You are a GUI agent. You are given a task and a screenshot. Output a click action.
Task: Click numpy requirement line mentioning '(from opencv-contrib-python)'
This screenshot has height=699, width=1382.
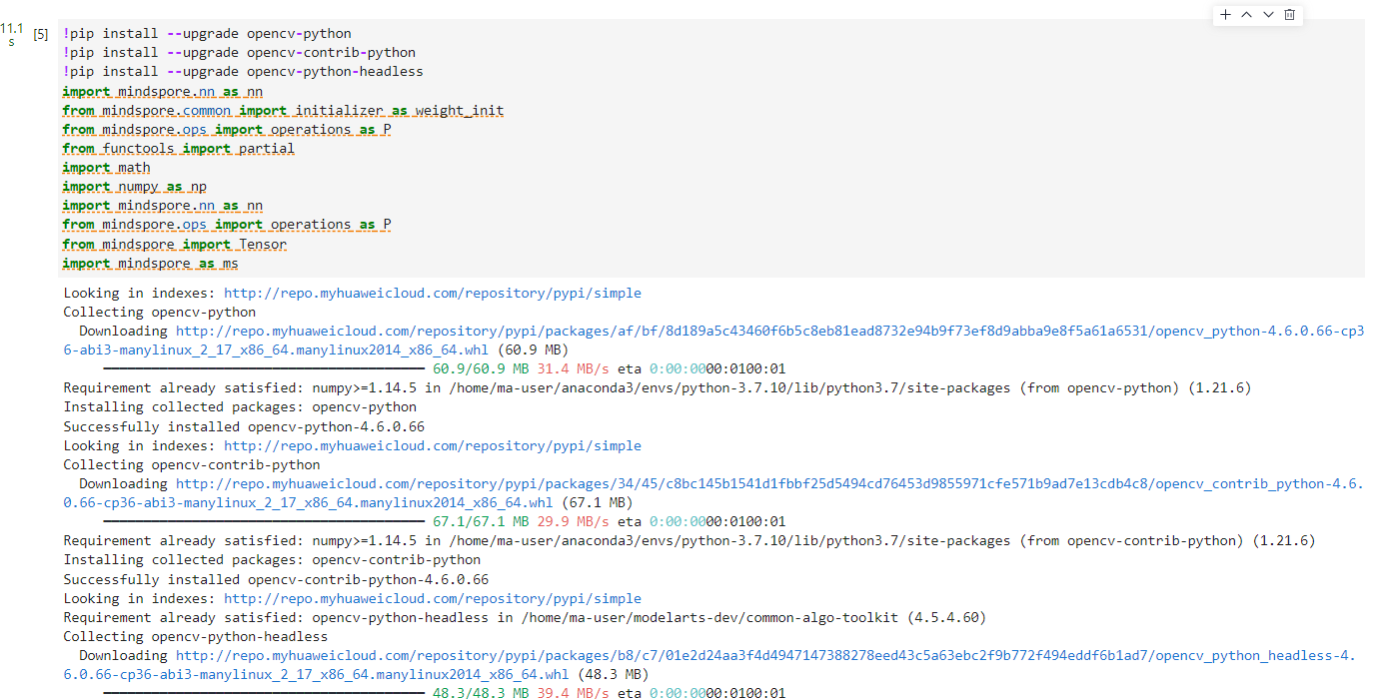point(690,541)
